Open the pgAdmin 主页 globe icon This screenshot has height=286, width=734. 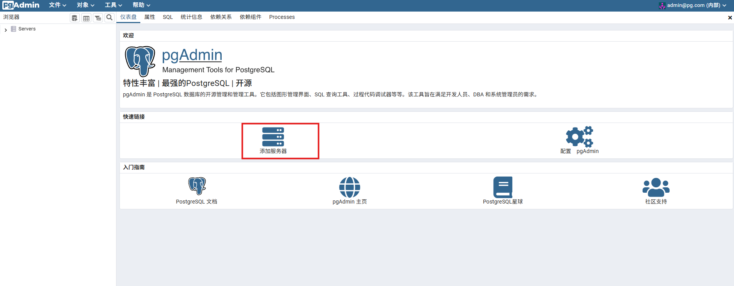(x=350, y=187)
